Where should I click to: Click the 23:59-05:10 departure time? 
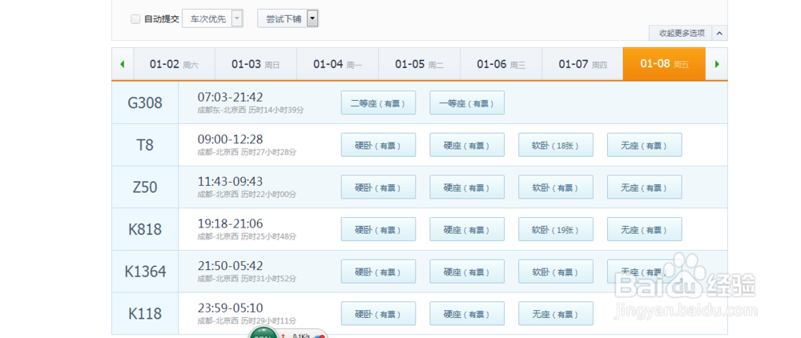pos(231,308)
